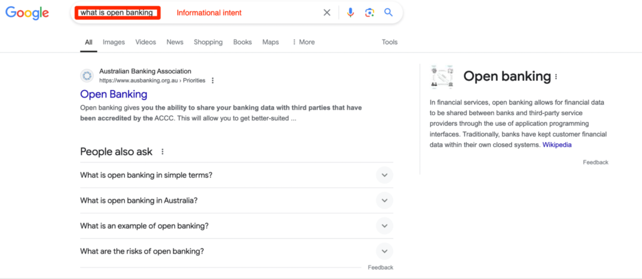Viewport: 642px width, 279px height.
Task: Switch to the Shopping tab
Action: click(x=208, y=42)
